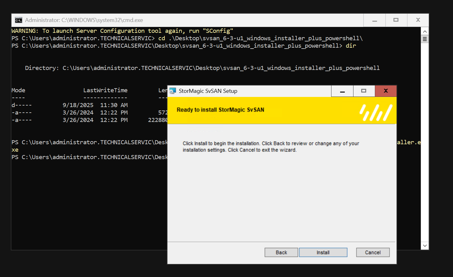Viewport: 453px width, 277px height.
Task: Click the 'Click Install to begin' instruction text
Action: 271,147
